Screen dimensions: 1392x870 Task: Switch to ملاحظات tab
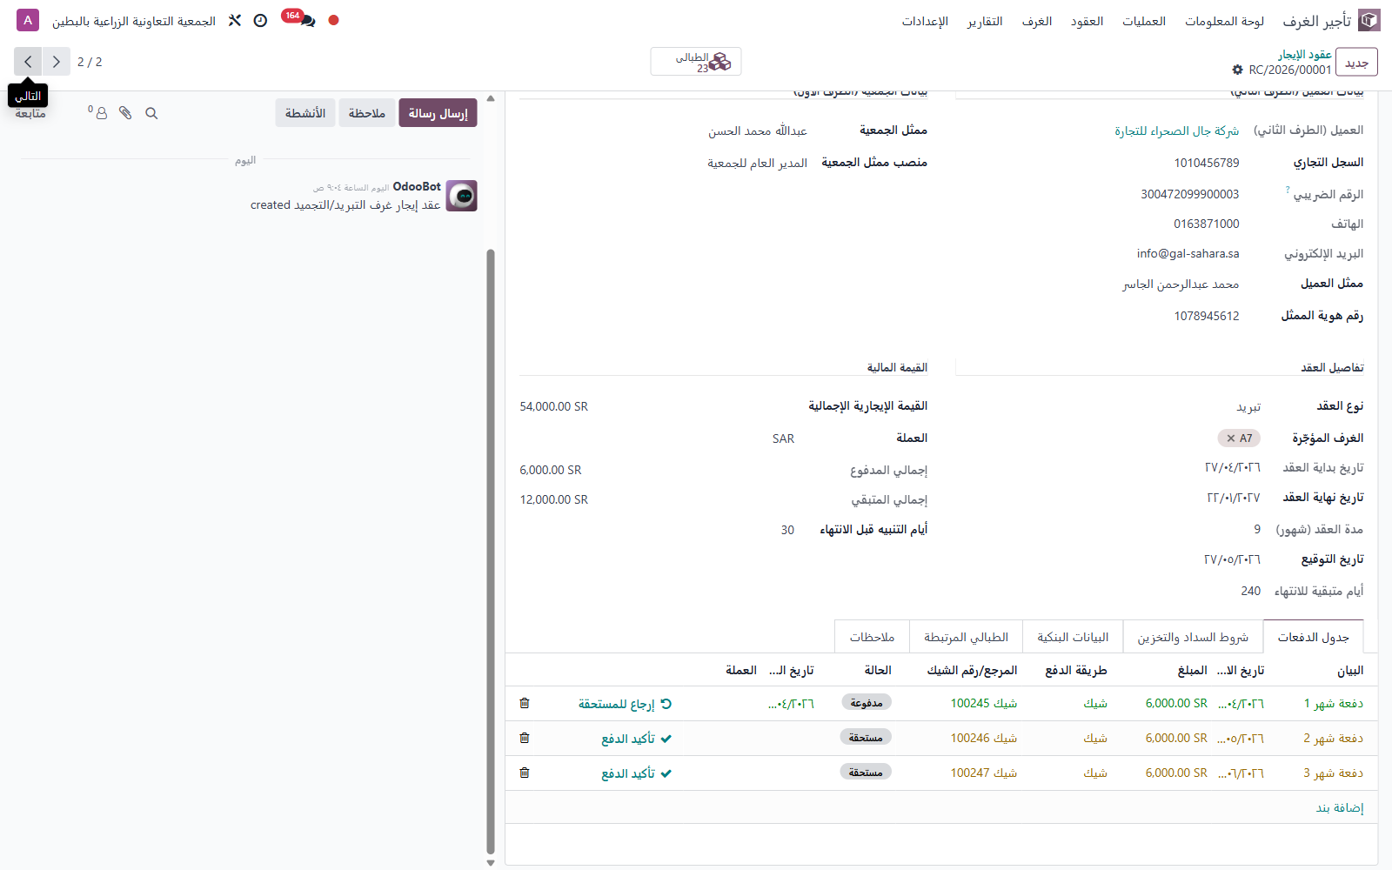pos(872,637)
